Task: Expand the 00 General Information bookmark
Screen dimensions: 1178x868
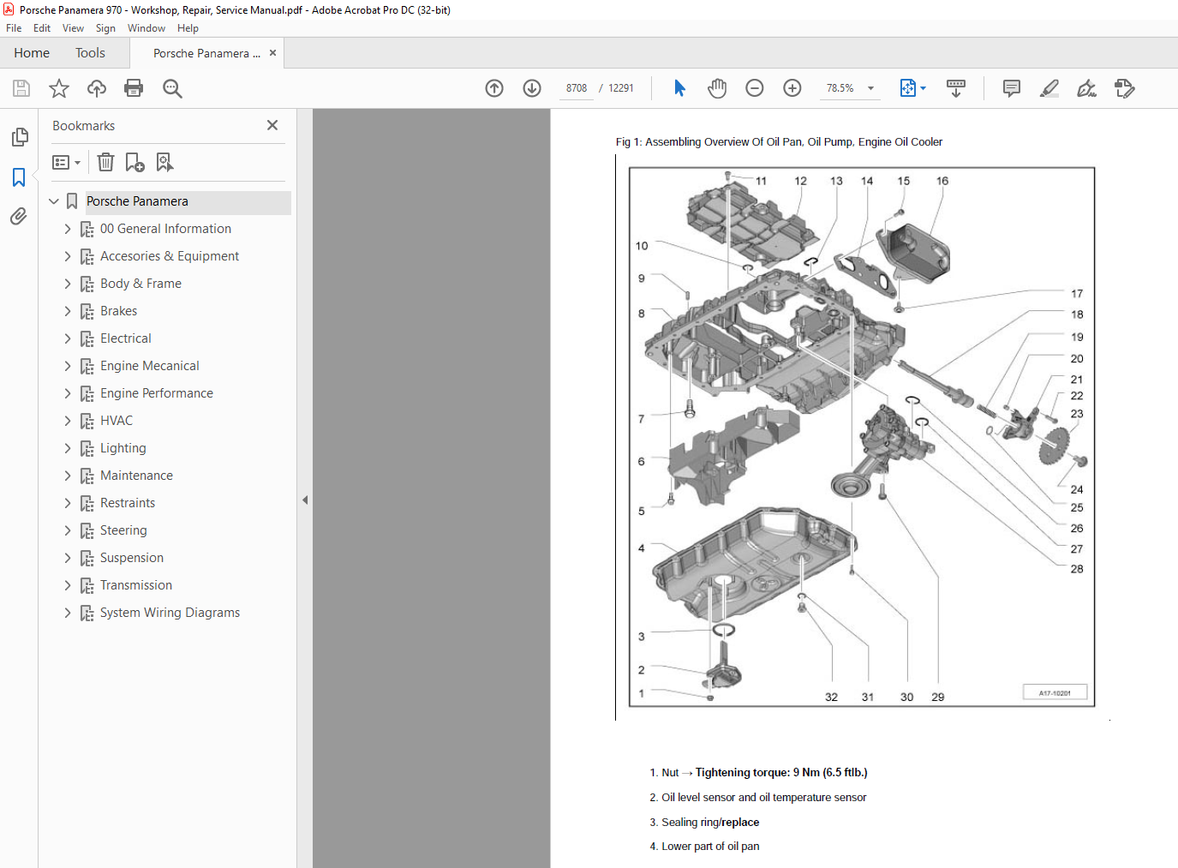Action: tap(68, 229)
